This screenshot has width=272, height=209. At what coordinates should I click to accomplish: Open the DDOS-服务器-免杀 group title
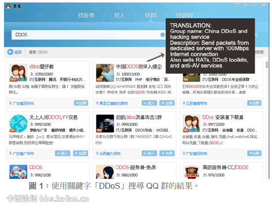(x=136, y=167)
